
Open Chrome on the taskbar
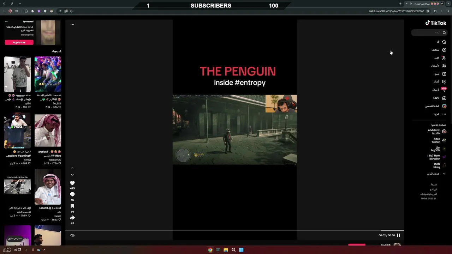point(210,250)
